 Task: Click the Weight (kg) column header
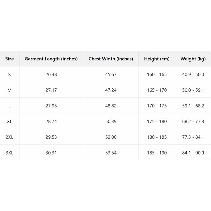[x=193, y=59]
